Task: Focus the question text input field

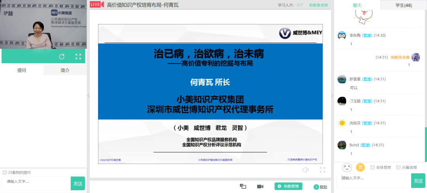Action: (36, 183)
